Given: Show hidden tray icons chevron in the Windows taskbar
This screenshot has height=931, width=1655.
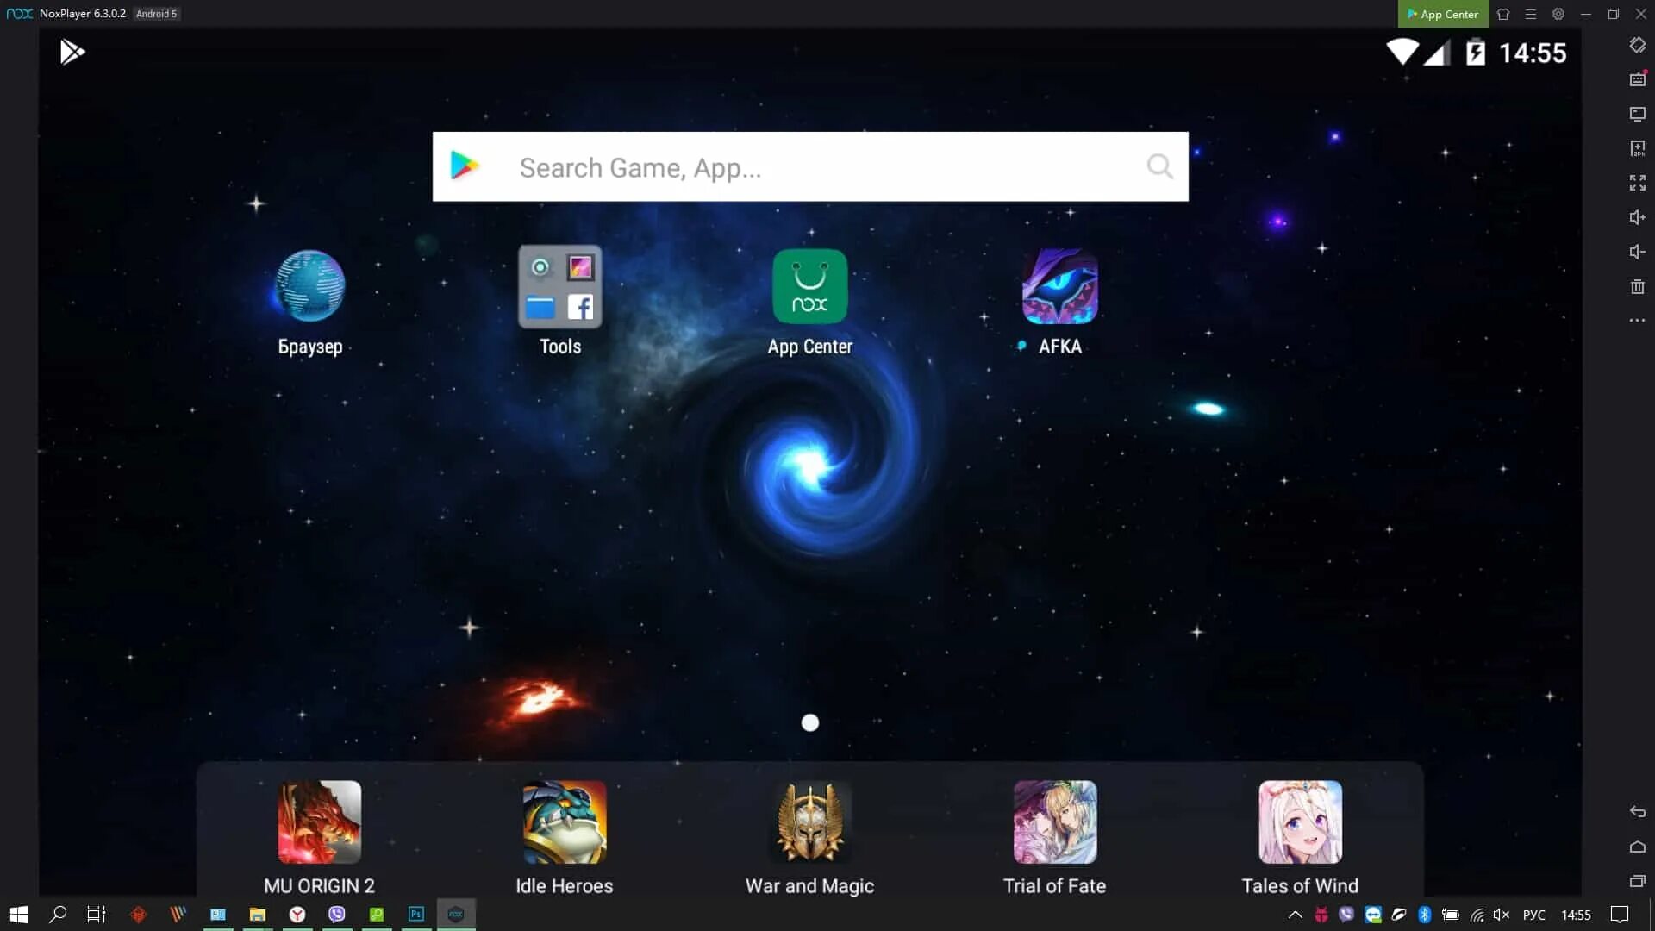Looking at the screenshot, I should 1295,915.
